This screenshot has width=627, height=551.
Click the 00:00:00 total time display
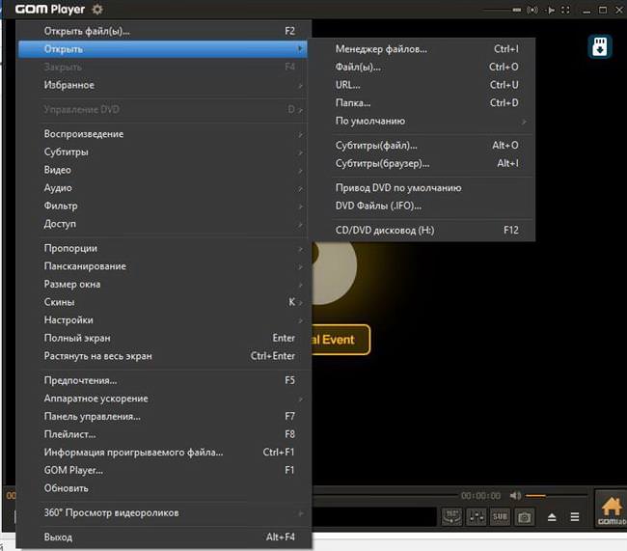(480, 496)
